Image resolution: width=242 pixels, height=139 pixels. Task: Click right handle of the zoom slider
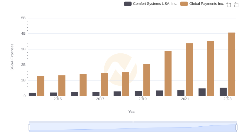[236, 127]
